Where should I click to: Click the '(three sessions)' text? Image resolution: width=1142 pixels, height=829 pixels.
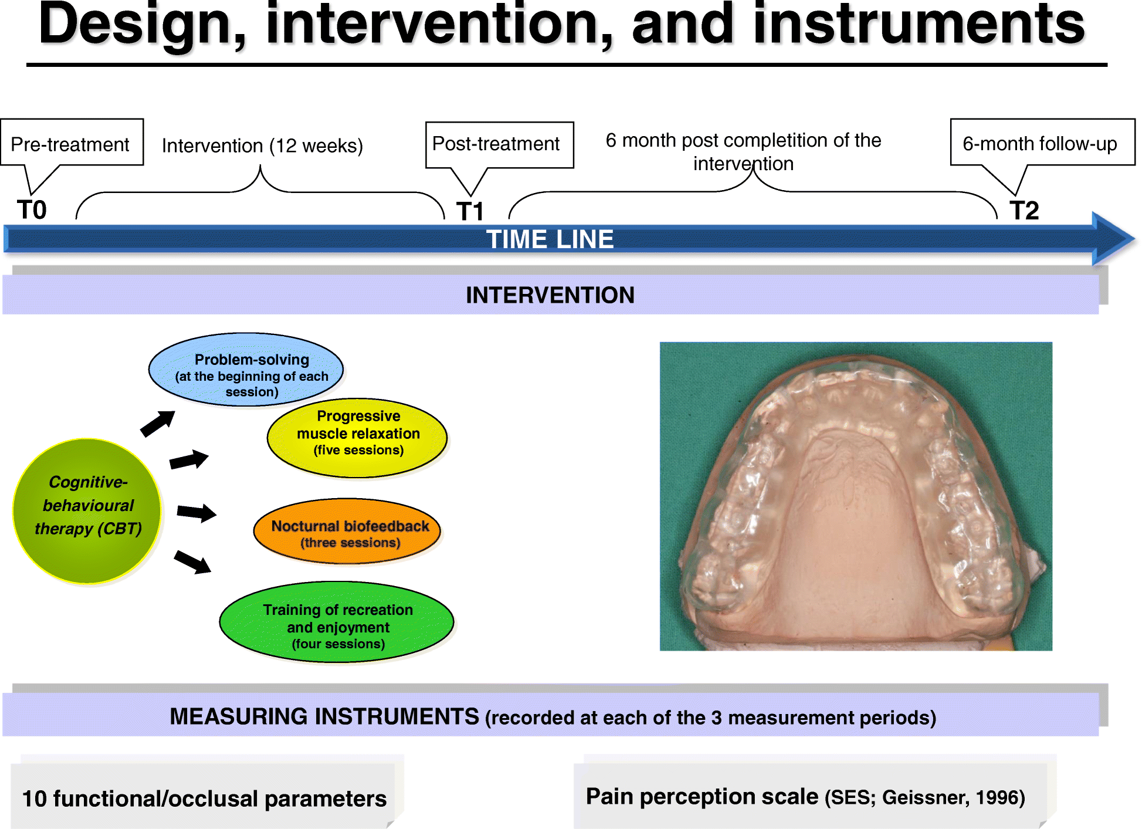click(x=350, y=543)
